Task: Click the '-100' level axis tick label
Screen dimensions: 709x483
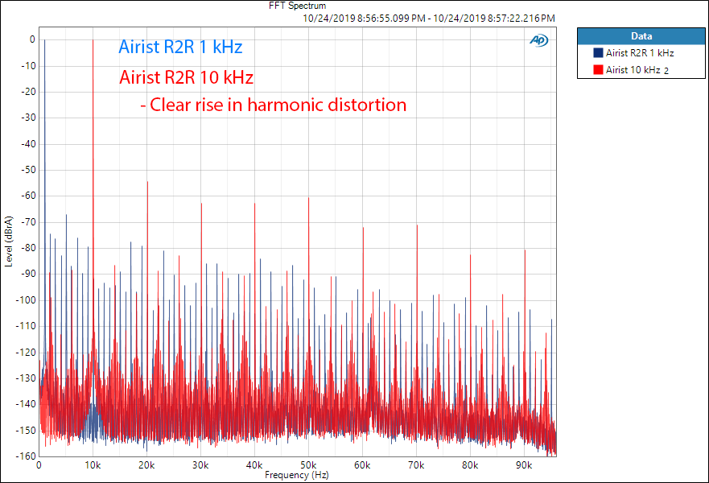Action: [26, 300]
